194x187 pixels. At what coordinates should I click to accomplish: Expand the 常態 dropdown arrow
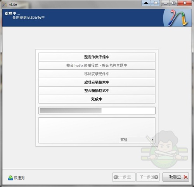click(x=152, y=140)
